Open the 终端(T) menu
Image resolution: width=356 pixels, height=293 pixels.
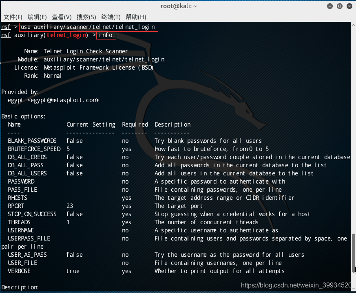coord(111,17)
